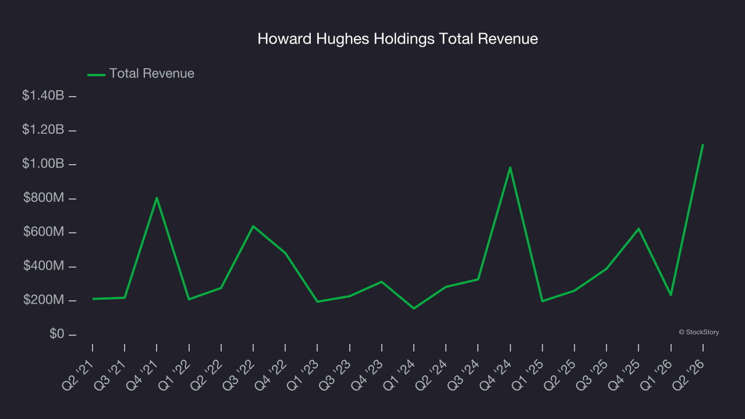Select the $0 y-axis label

57,334
